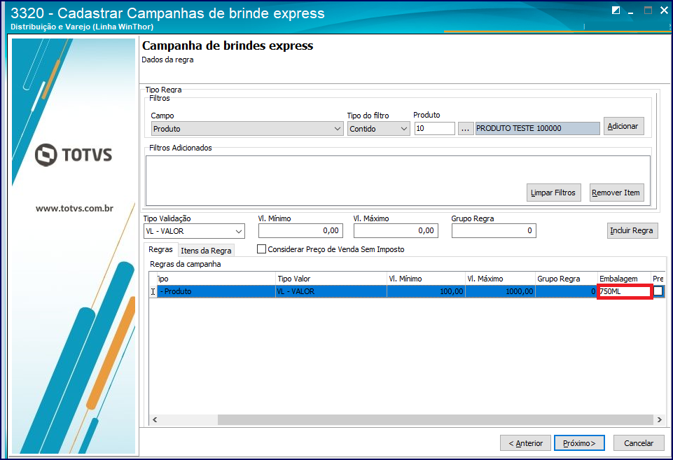This screenshot has width=673, height=460.
Task: Click the Anterior button
Action: pos(525,443)
